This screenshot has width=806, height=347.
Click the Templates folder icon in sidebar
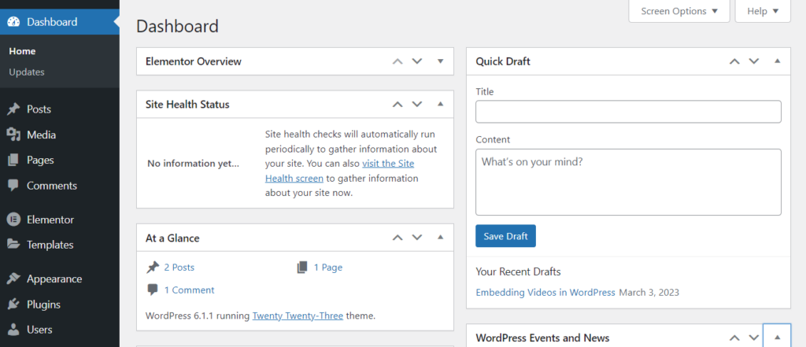[x=13, y=245]
